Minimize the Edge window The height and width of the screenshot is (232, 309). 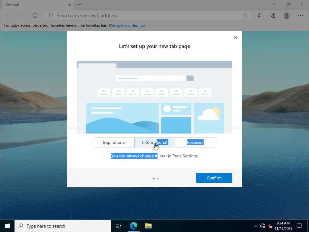point(274,4)
